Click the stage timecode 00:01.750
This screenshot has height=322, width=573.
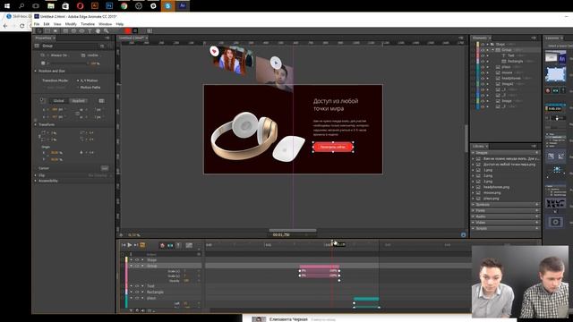tap(280, 234)
